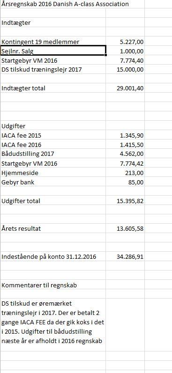The height and width of the screenshot is (373, 172).
Task: Click the DS tilskud comment text cell
Action: (x=53, y=322)
